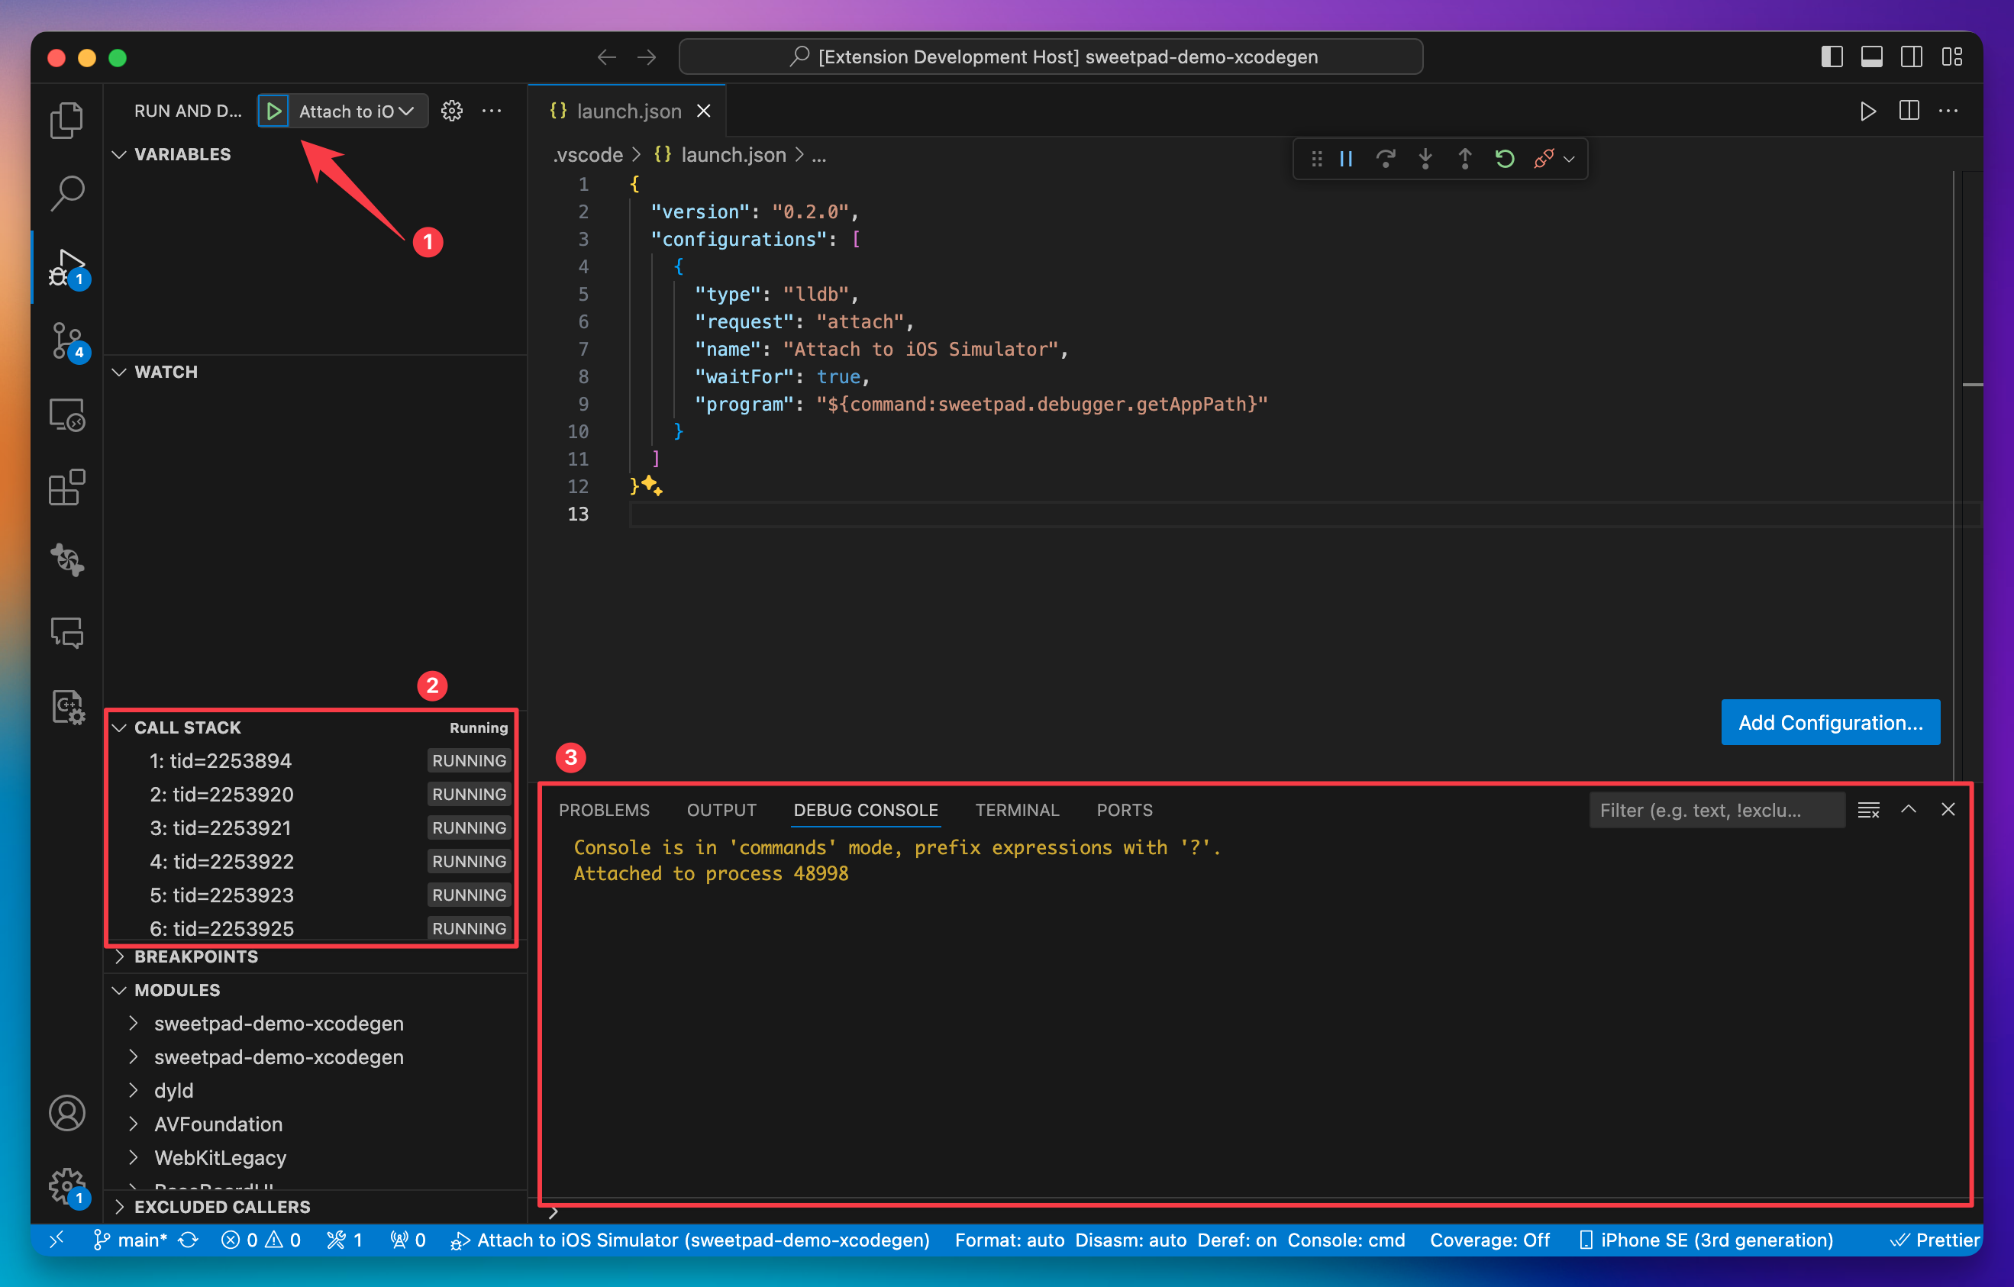Click the Disconnect debugger plug icon
Image resolution: width=2014 pixels, height=1287 pixels.
1543,159
